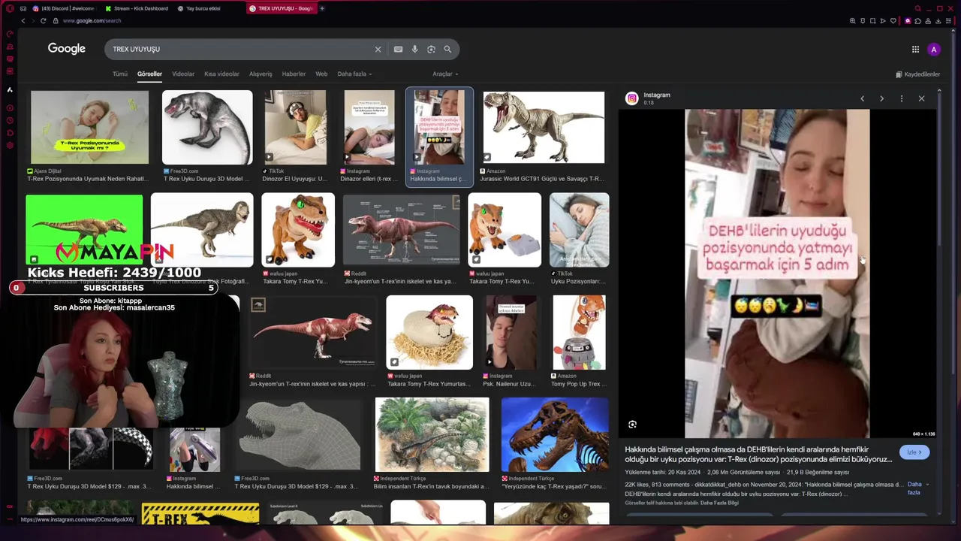The width and height of the screenshot is (961, 541).
Task: Expand the 'Daha fazla' search categories dropdown
Action: 354,74
